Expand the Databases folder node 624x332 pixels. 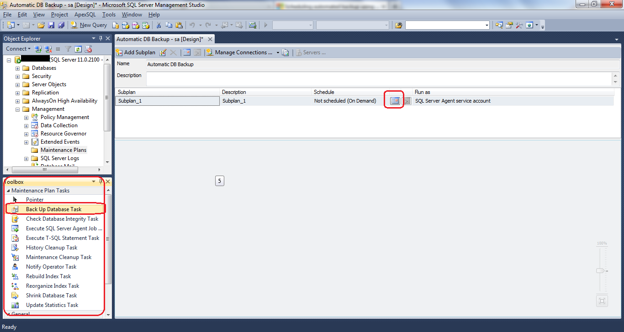(17, 68)
